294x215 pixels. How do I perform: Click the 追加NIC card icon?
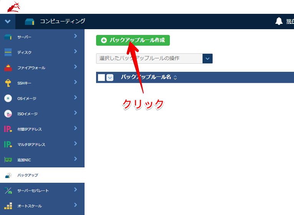(8, 160)
